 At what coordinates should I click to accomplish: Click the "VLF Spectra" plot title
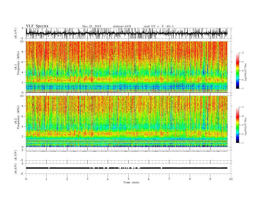tap(37, 26)
